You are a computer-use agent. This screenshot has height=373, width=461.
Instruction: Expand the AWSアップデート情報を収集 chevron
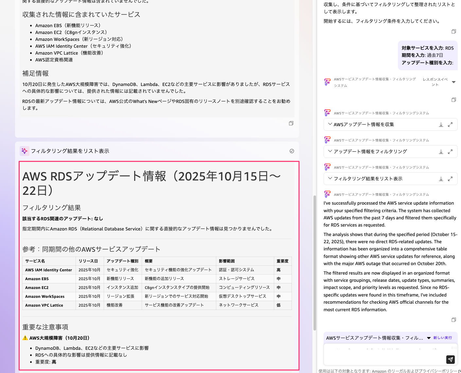pos(330,124)
